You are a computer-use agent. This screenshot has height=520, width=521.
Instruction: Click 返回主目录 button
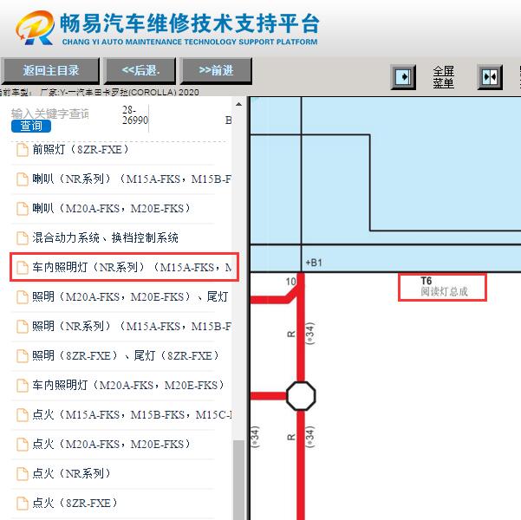50,70
